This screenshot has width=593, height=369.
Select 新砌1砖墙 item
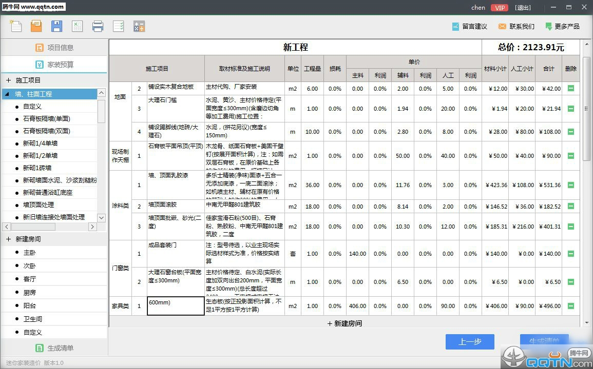[37, 168]
